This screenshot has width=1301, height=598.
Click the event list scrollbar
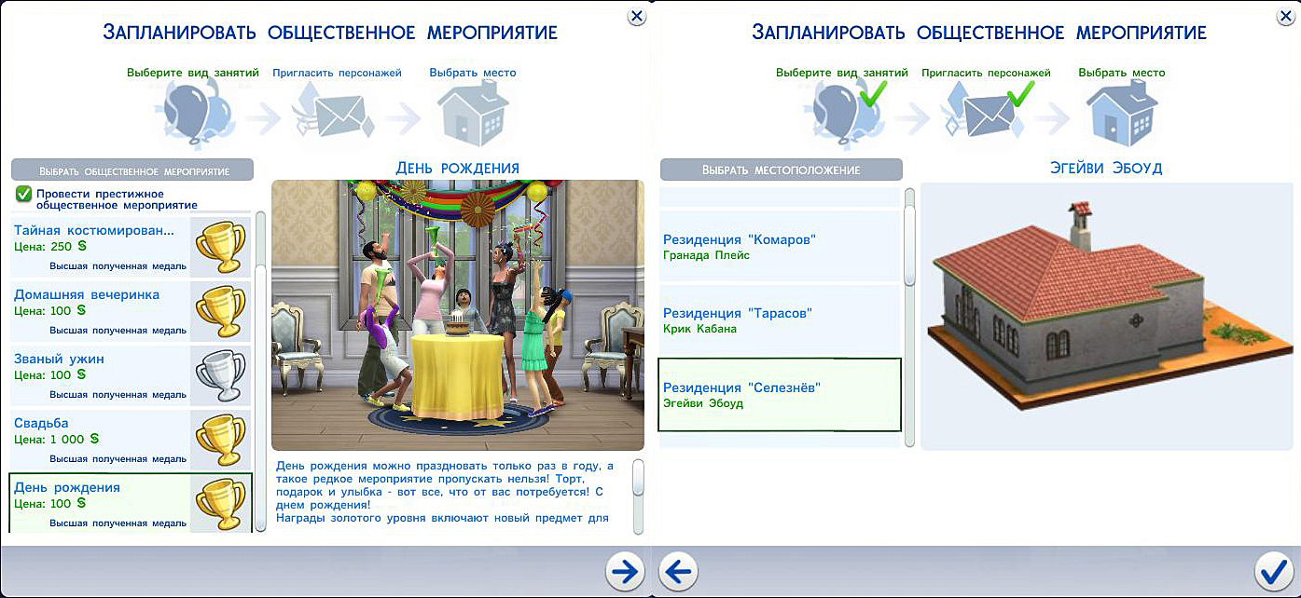point(260,372)
